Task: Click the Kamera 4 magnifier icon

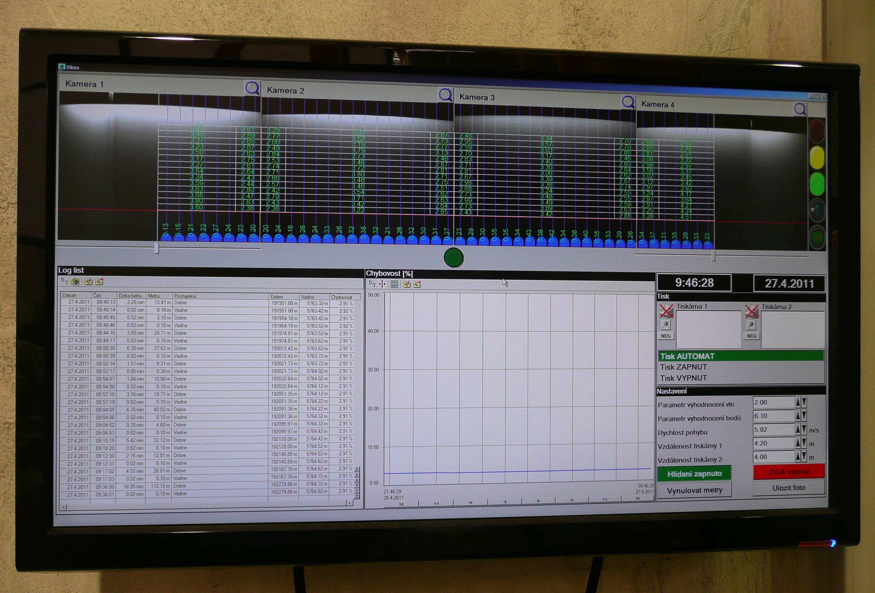Action: [800, 109]
